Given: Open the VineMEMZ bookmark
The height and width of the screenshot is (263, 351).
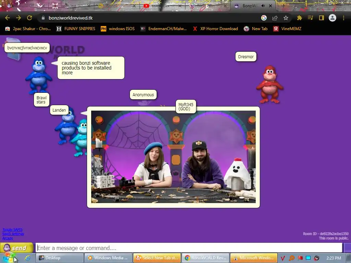Looking at the screenshot, I should coord(288,29).
